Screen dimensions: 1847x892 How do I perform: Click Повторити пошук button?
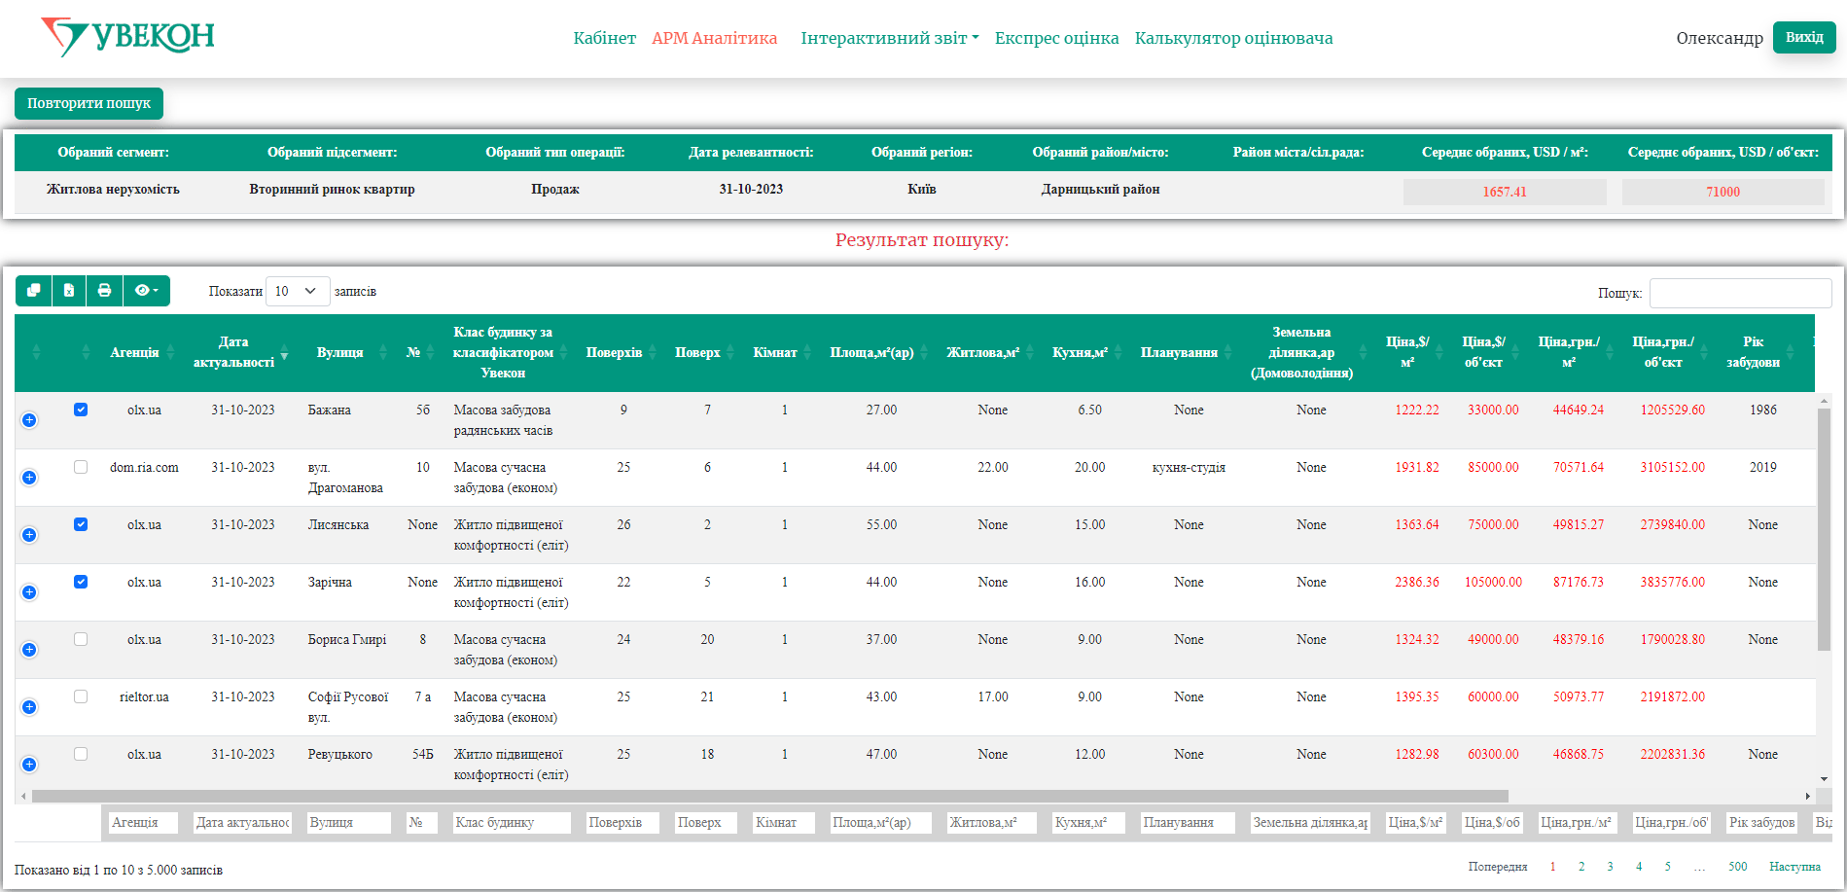[x=89, y=103]
